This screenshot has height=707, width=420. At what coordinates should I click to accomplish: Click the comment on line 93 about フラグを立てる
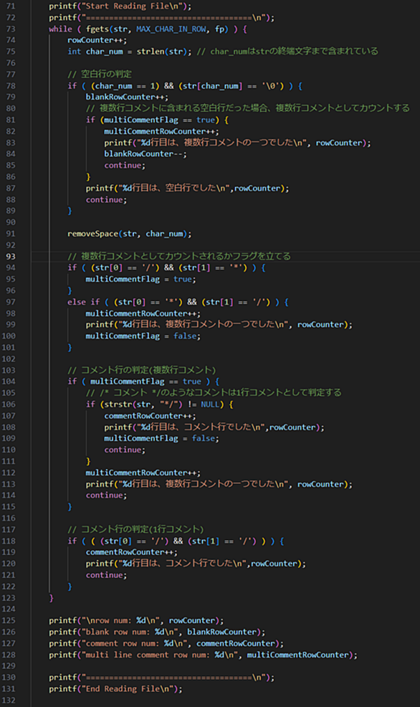179,256
